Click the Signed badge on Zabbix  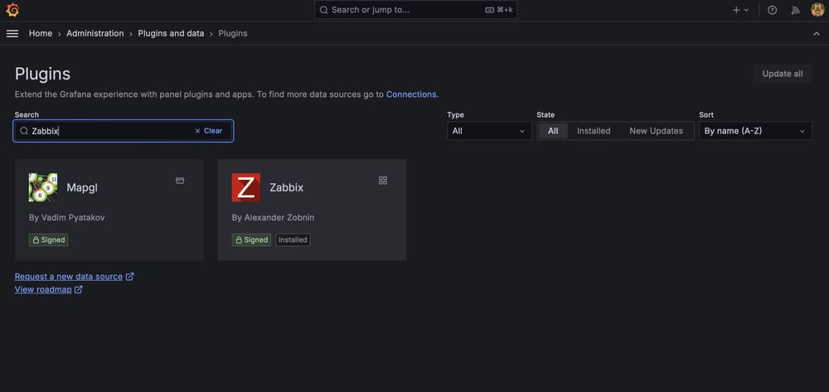coord(252,240)
